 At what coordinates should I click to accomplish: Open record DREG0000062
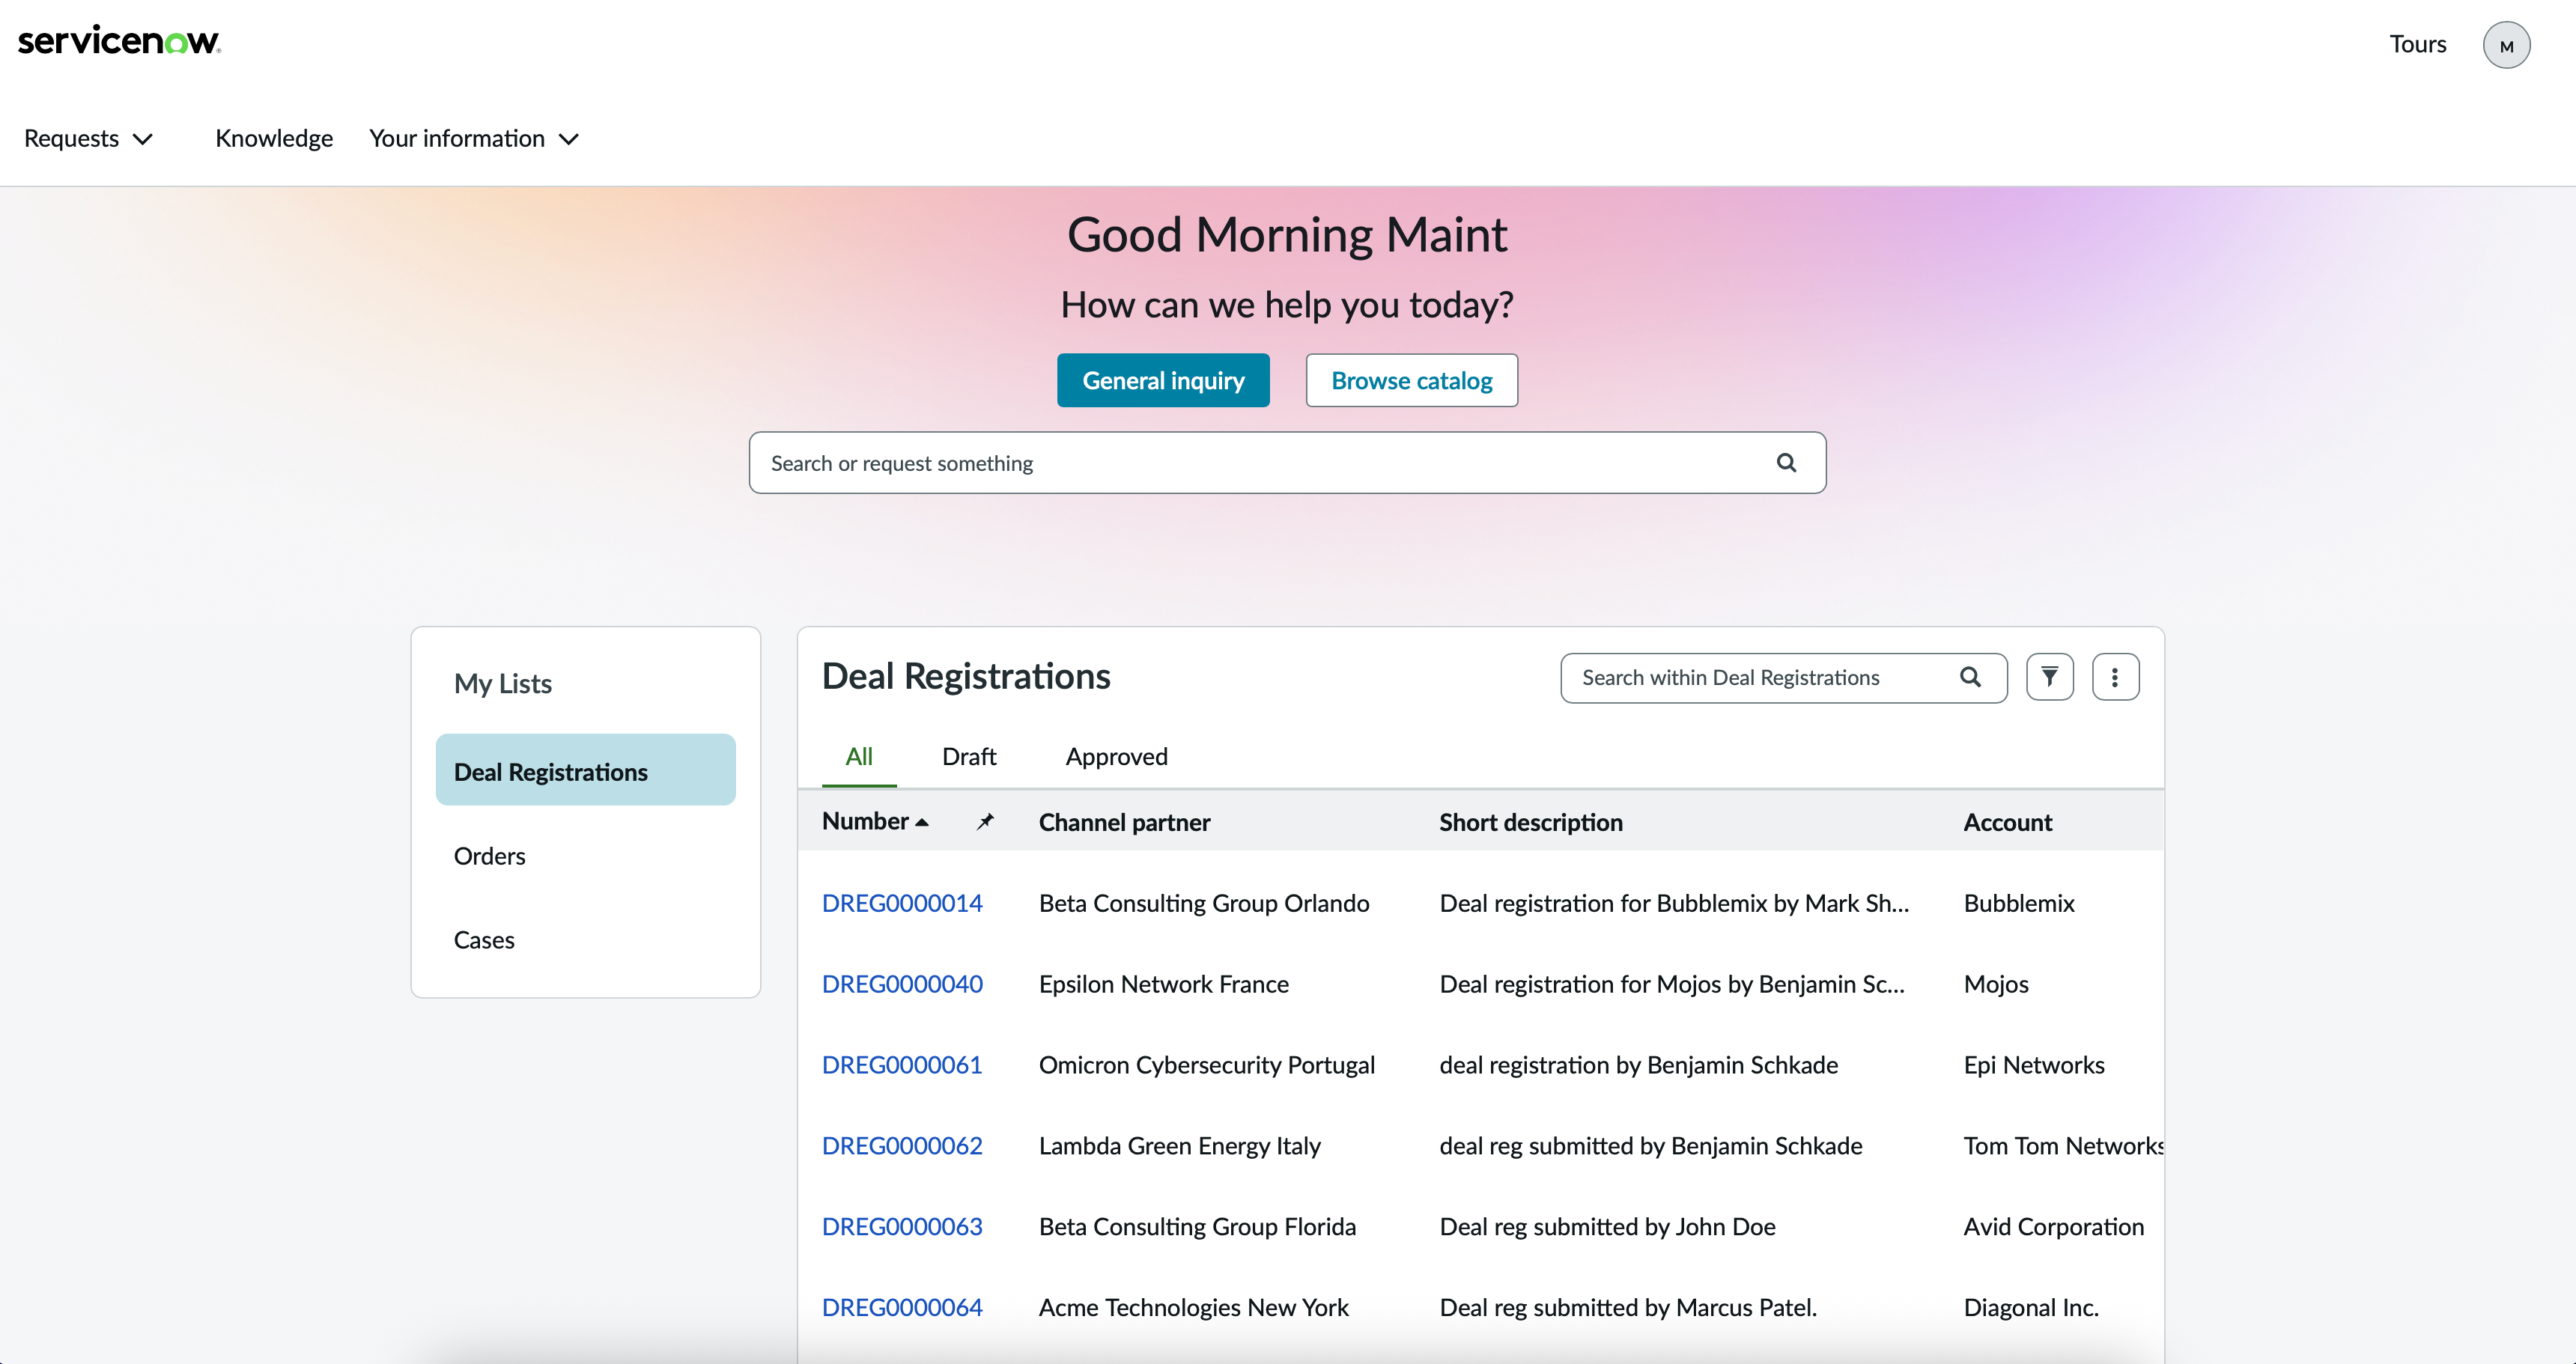click(902, 1146)
